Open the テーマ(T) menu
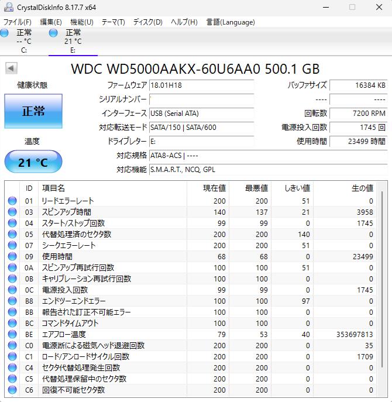 point(114,22)
